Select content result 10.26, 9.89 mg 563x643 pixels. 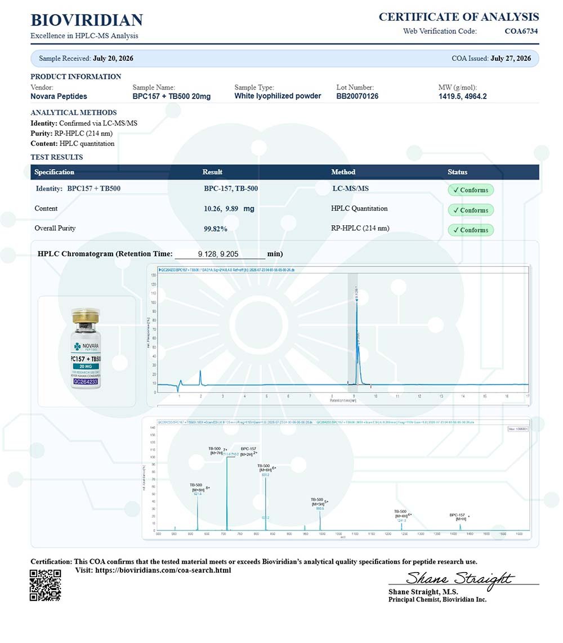coord(229,209)
